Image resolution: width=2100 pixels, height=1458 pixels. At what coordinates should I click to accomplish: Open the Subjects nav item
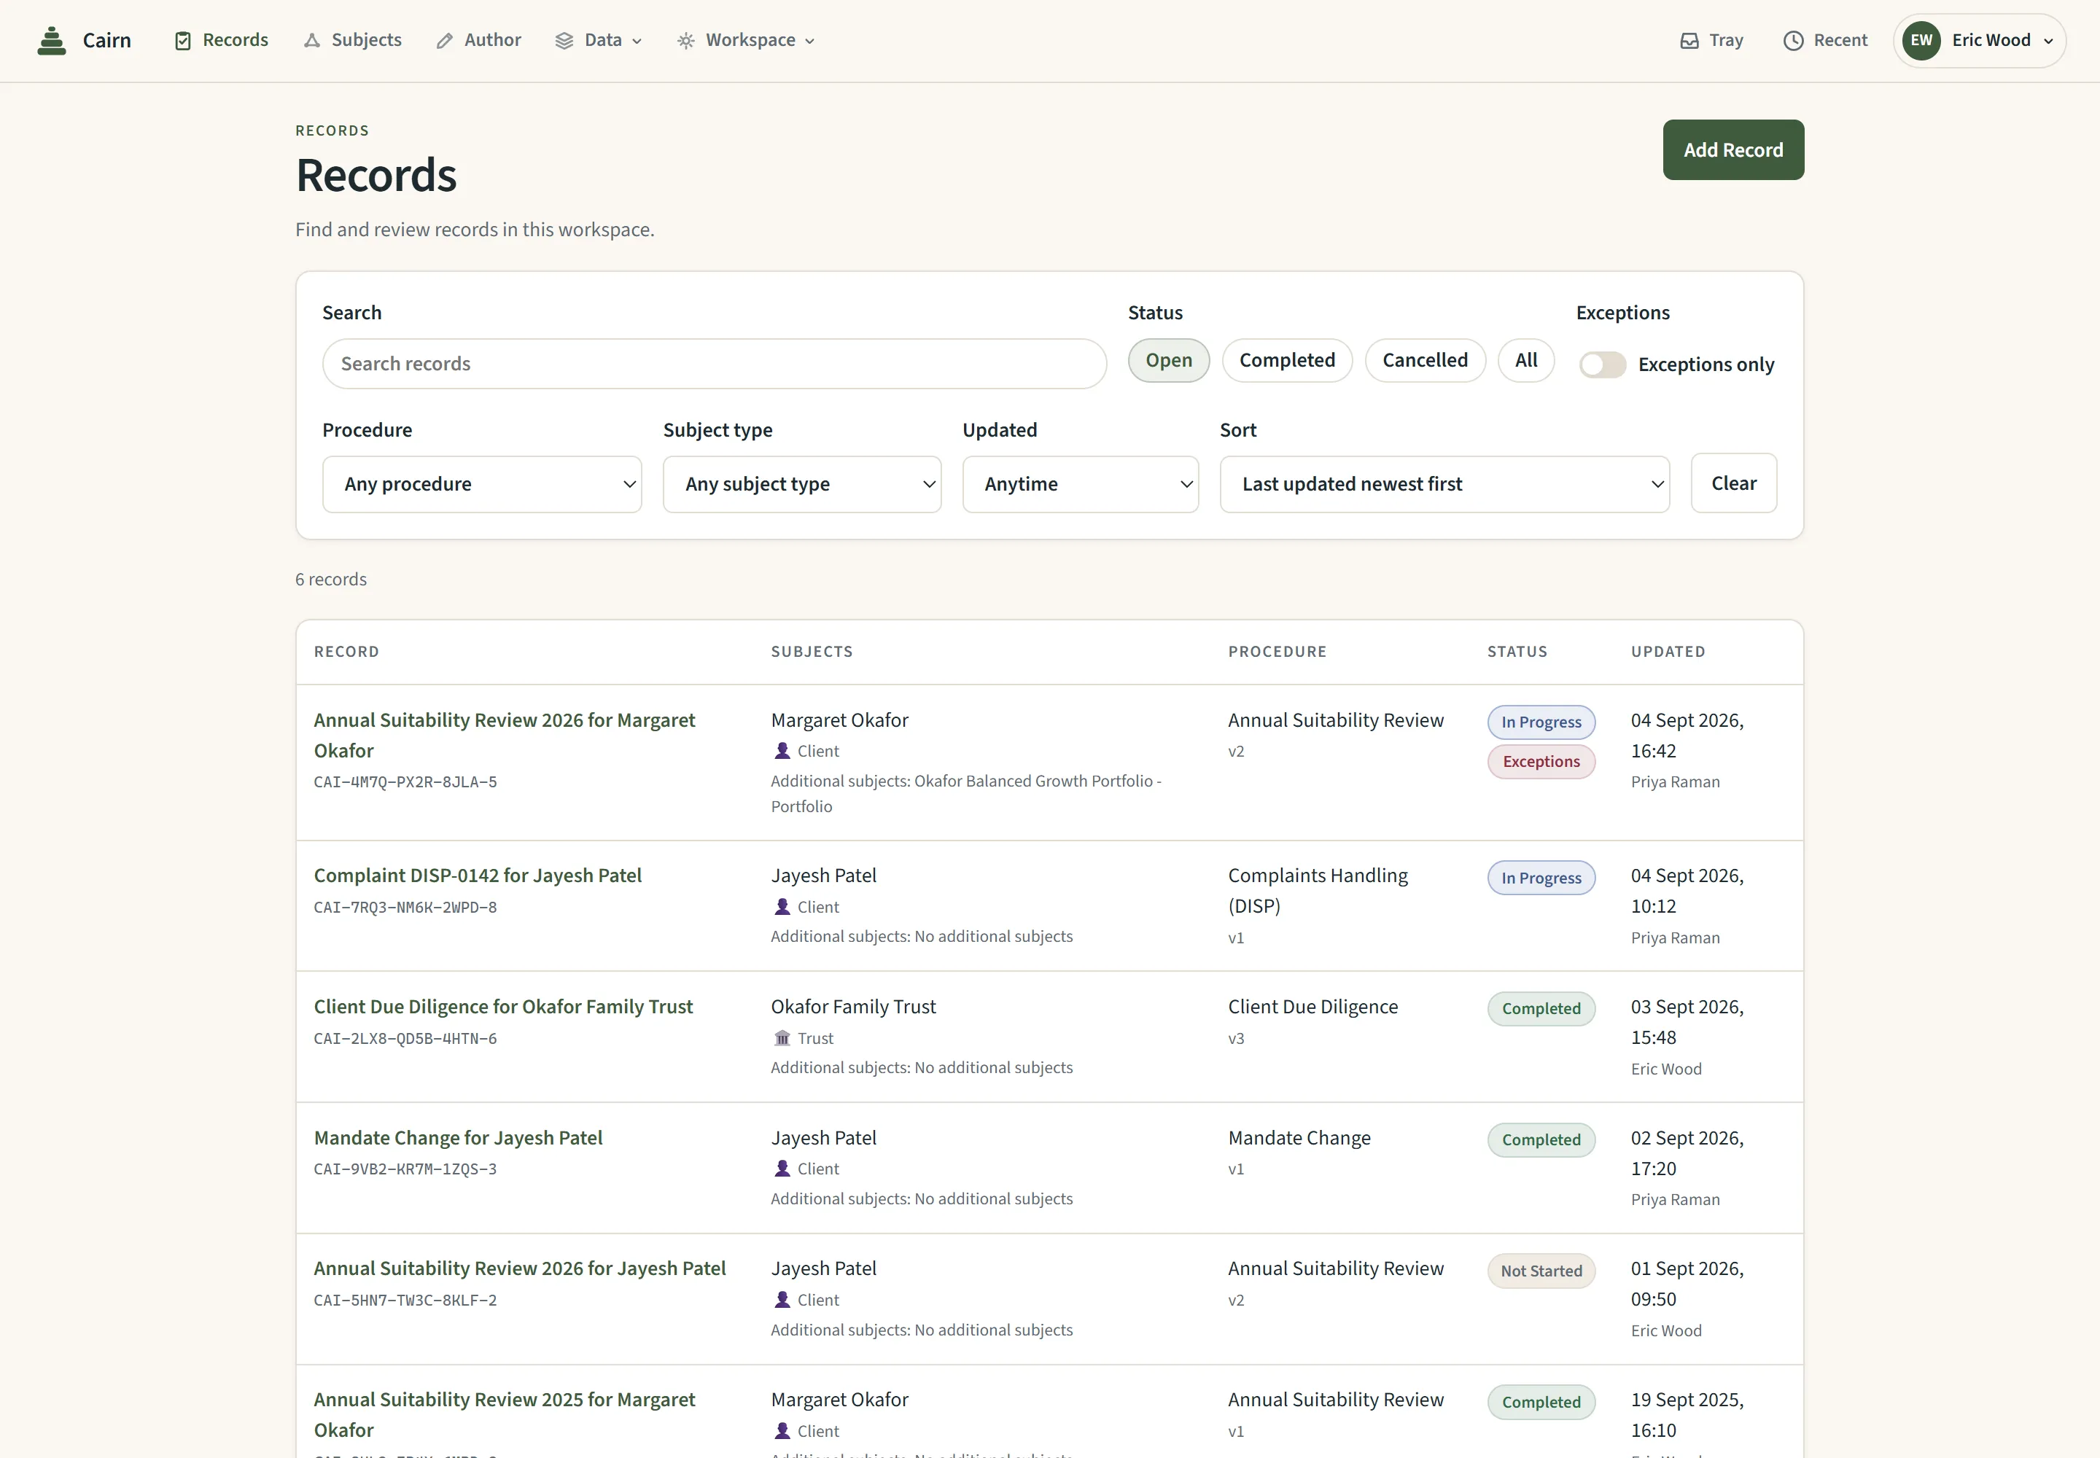(353, 40)
